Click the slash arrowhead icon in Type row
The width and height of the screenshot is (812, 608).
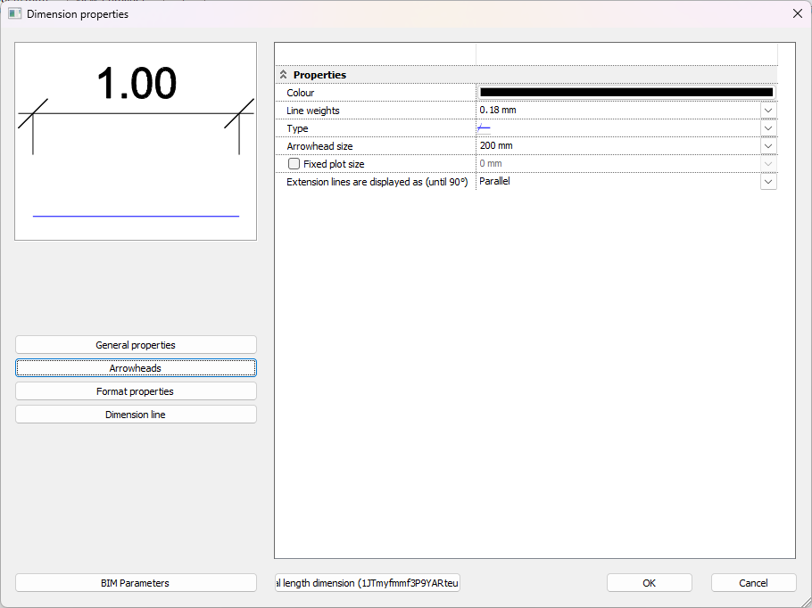[485, 128]
